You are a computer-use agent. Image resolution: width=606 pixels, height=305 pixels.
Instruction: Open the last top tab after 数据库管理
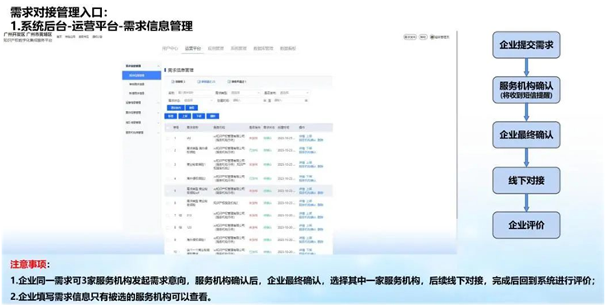[288, 48]
